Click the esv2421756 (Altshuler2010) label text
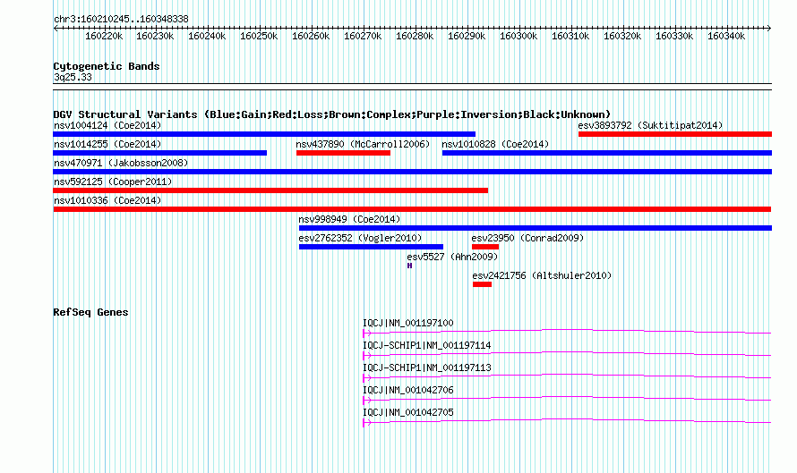This screenshot has height=473, width=797. 542,275
